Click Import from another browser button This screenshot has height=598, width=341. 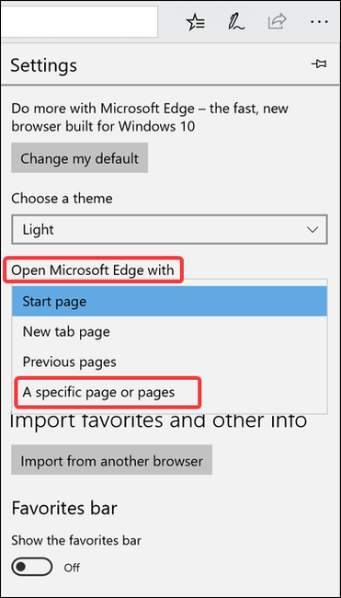(x=111, y=460)
